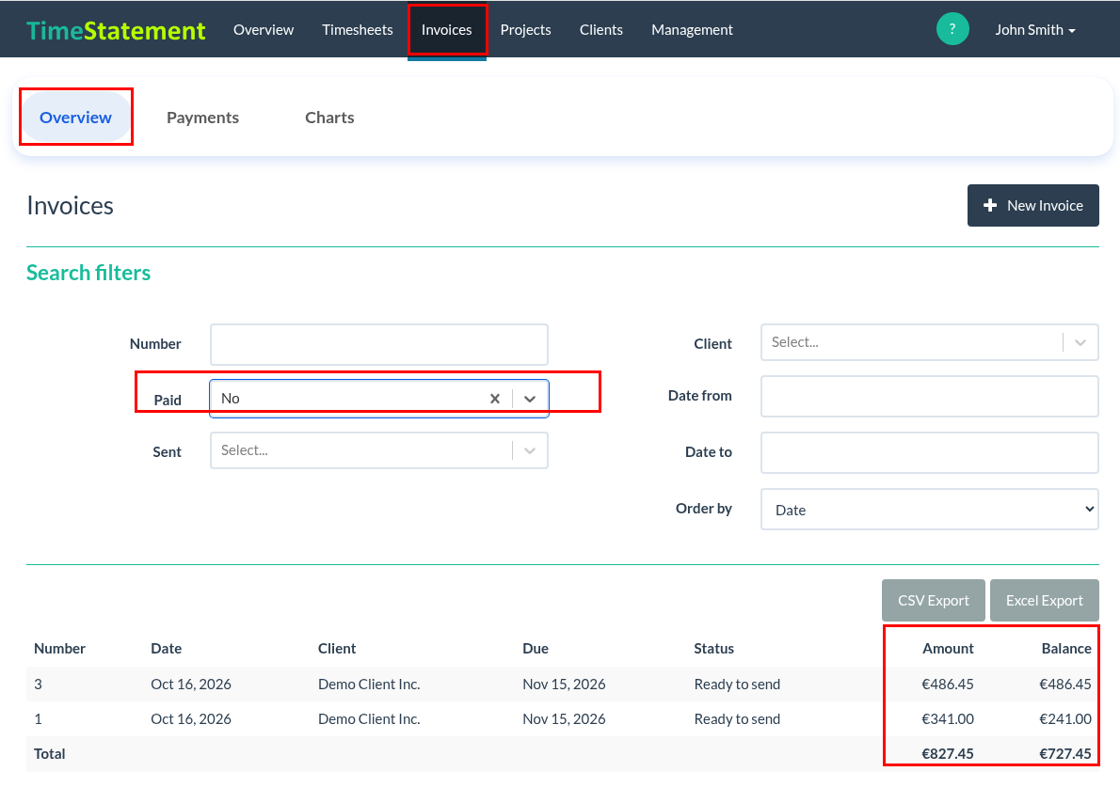The height and width of the screenshot is (803, 1120).
Task: Clear the Paid filter with the X icon
Action: pos(495,399)
